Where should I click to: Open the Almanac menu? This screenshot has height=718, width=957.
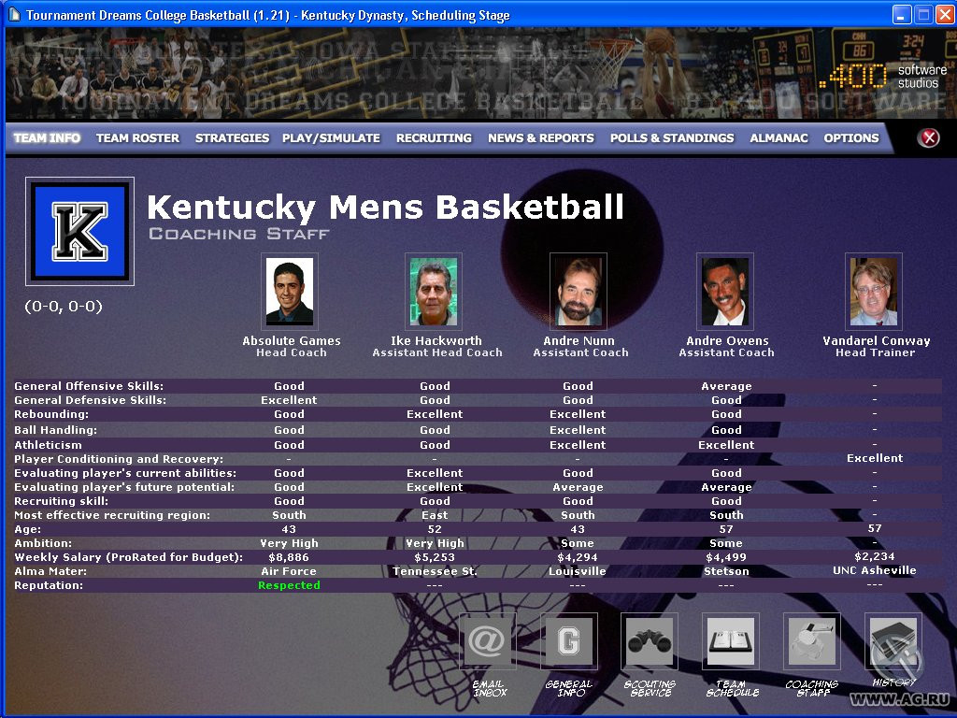(778, 138)
